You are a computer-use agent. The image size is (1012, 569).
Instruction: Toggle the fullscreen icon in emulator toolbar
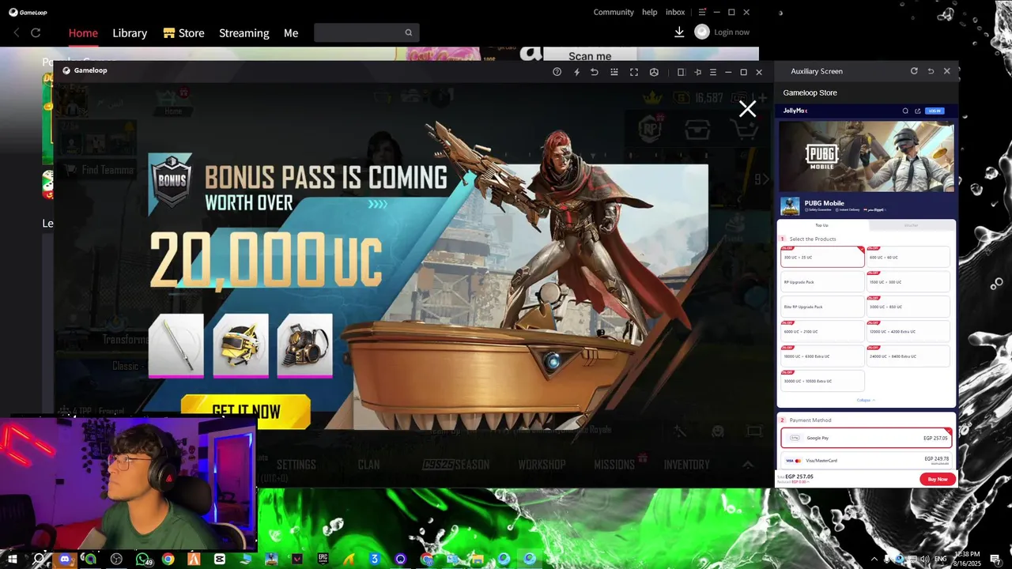point(634,72)
